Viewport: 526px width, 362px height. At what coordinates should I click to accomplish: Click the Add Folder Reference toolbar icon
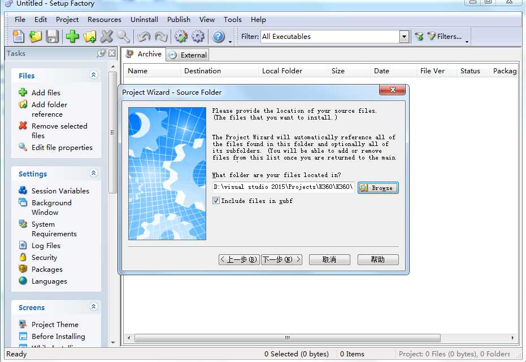90,36
